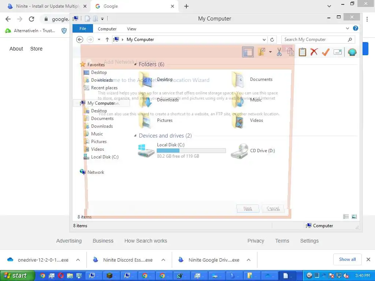Viewport: 375px width, 281px height.
Task: Click Opera icon in quick launch
Action: (x=61, y=276)
